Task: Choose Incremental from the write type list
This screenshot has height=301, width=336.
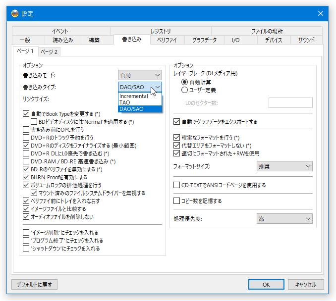Action: pos(140,96)
